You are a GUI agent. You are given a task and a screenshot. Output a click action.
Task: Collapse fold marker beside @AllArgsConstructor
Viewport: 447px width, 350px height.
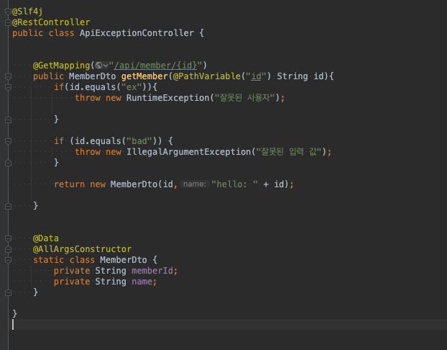(8, 249)
